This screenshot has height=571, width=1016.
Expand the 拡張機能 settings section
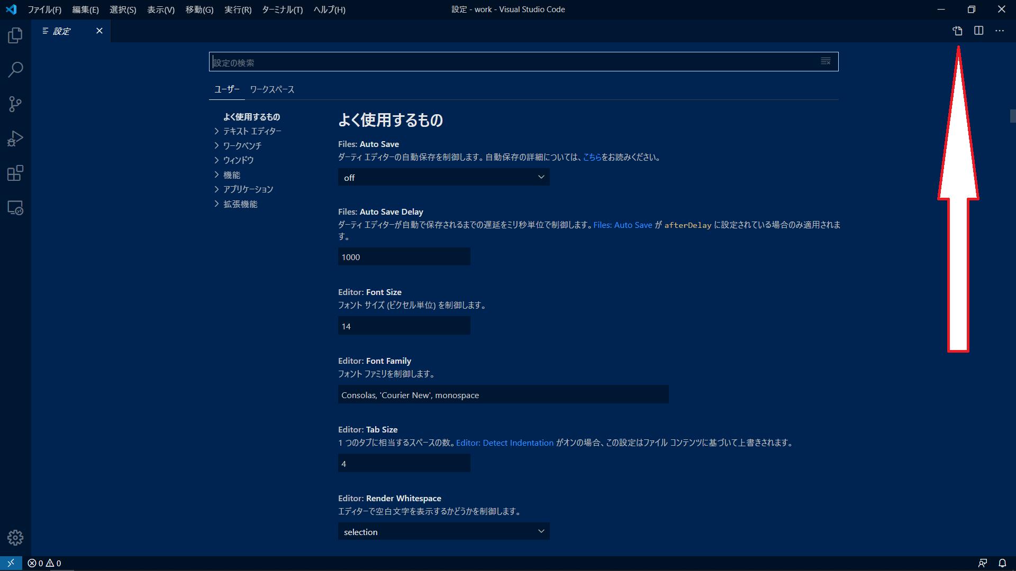[240, 204]
